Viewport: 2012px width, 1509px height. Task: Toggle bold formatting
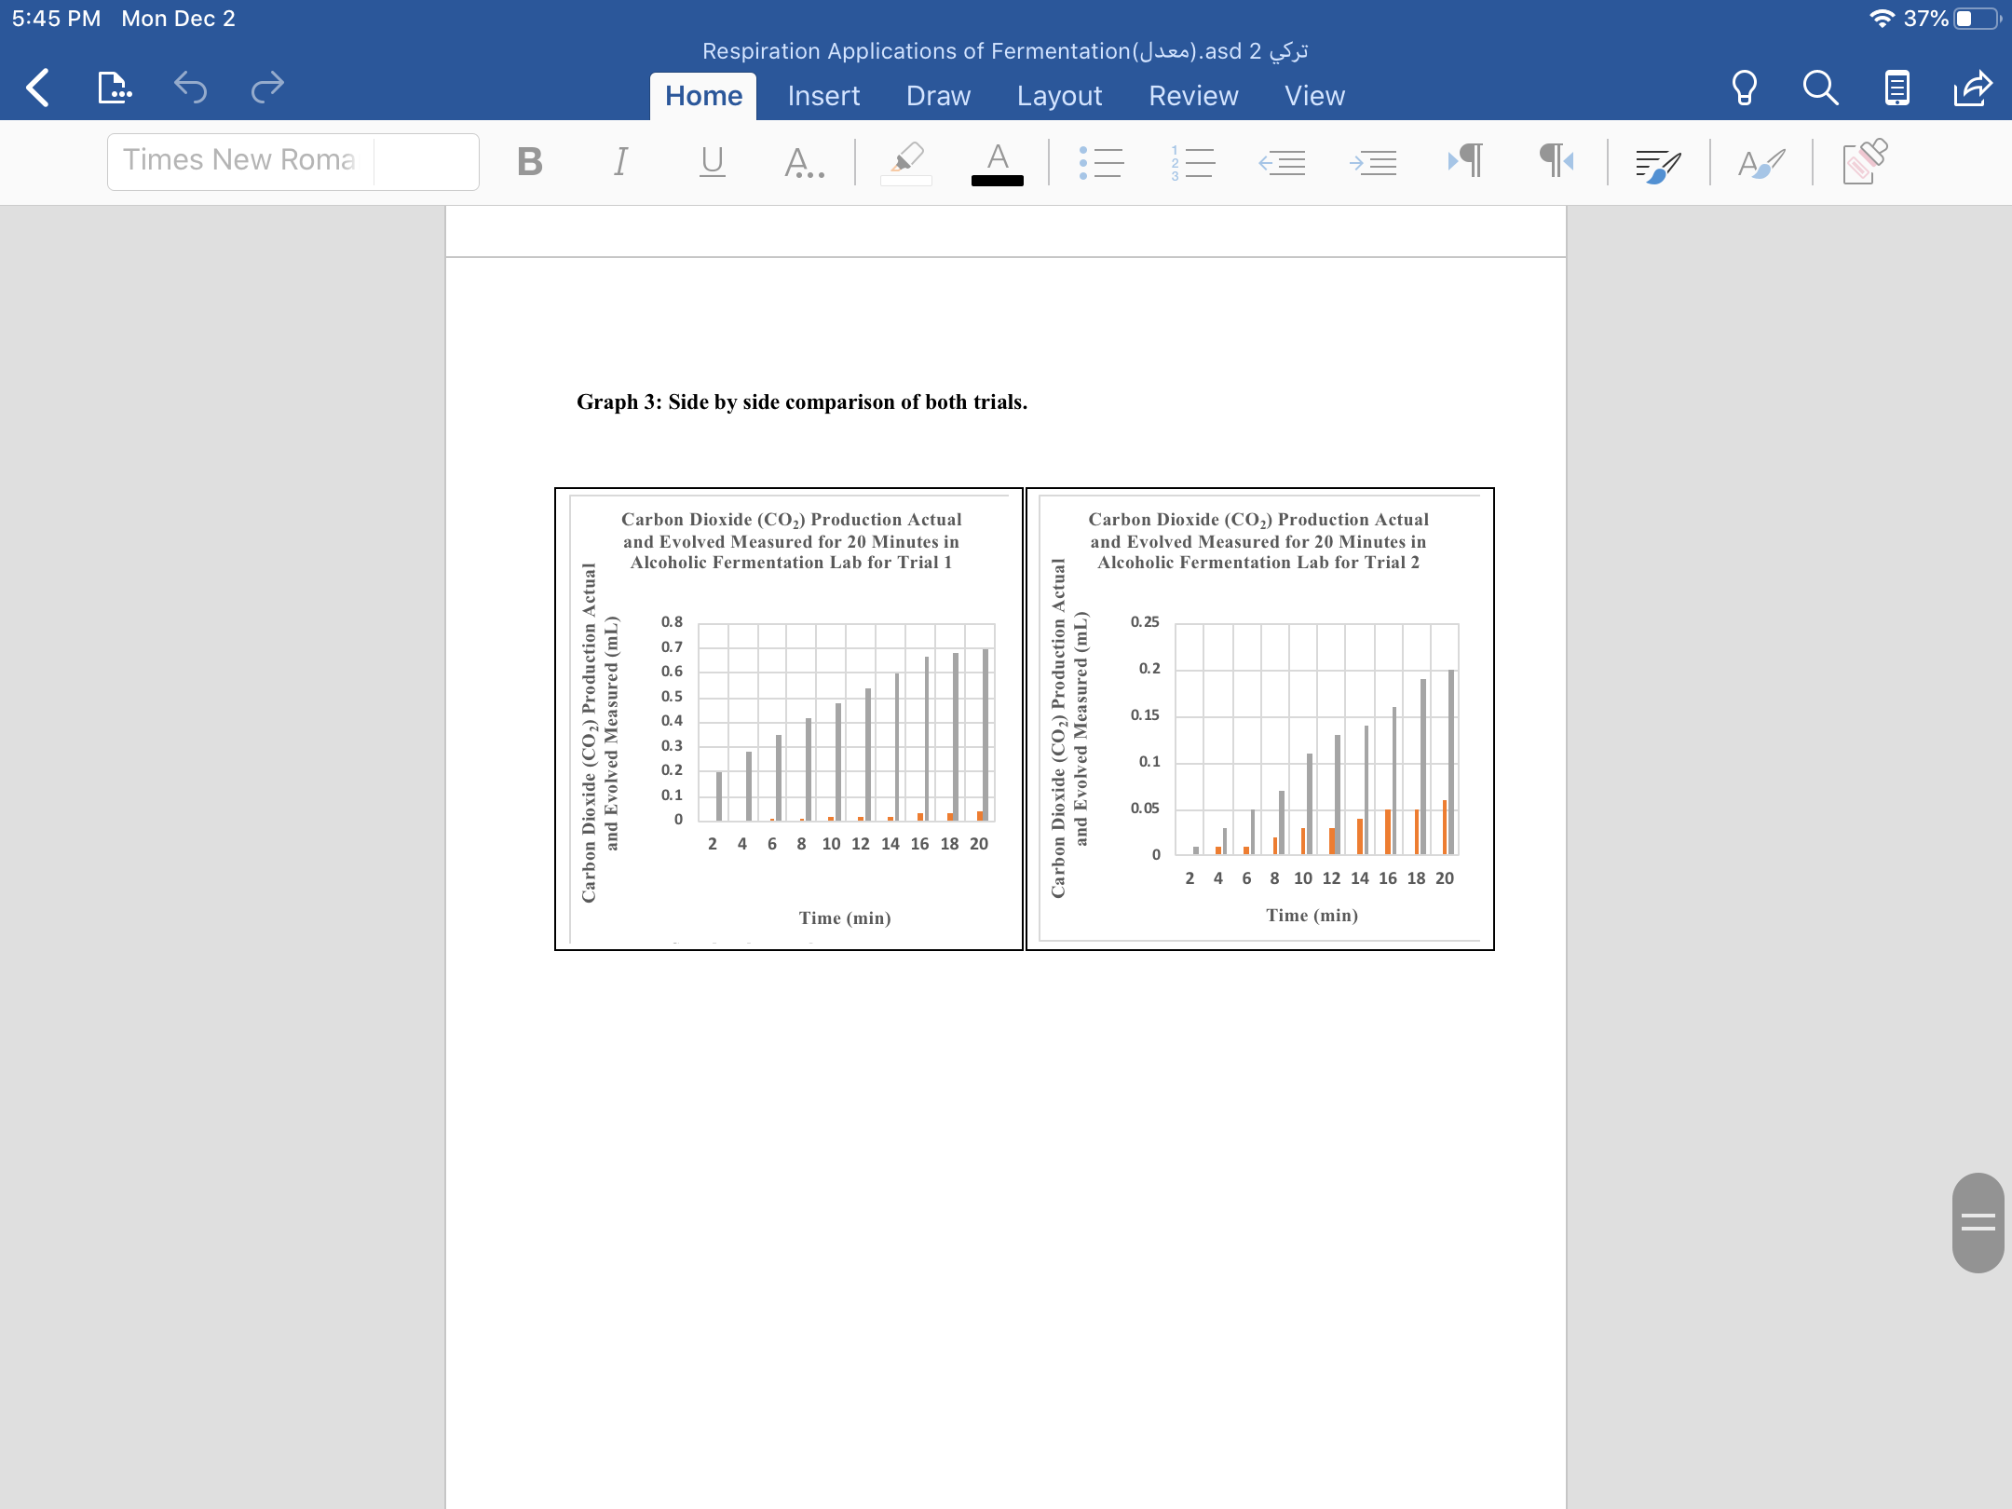(530, 162)
